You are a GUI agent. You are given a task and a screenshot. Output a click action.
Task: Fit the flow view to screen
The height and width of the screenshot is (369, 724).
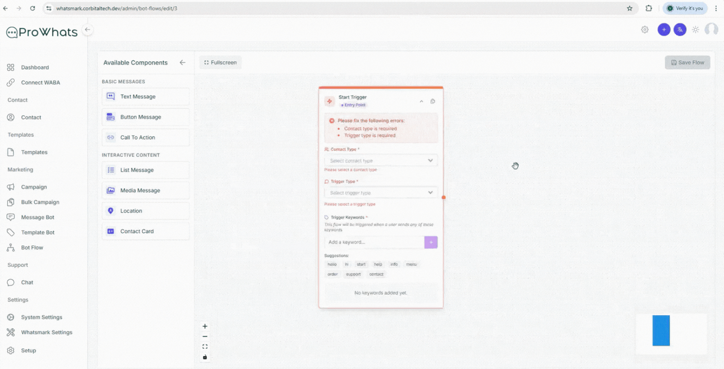(x=205, y=346)
